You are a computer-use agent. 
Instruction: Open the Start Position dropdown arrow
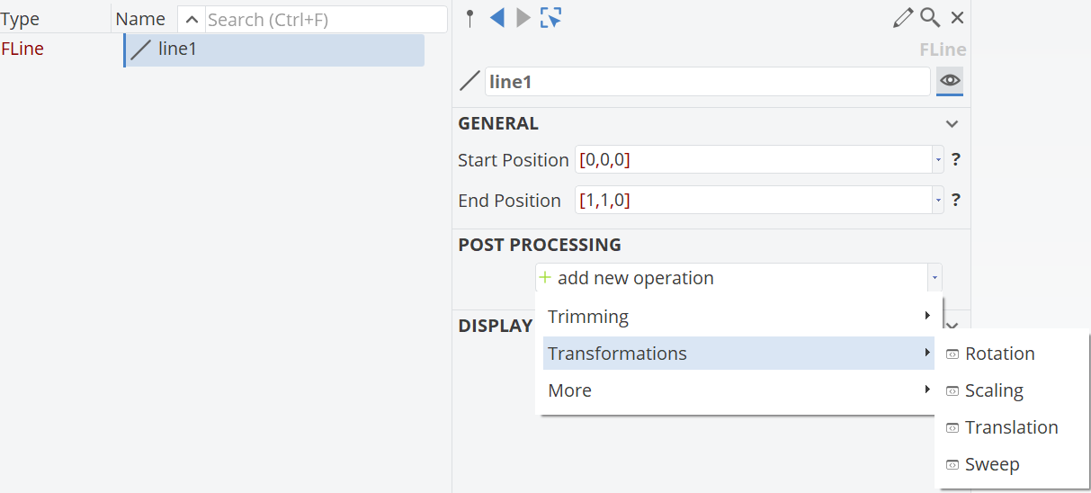click(938, 160)
